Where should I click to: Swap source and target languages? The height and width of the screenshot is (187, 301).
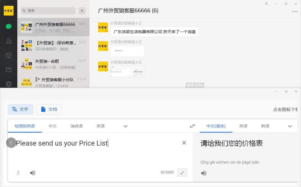(x=192, y=126)
